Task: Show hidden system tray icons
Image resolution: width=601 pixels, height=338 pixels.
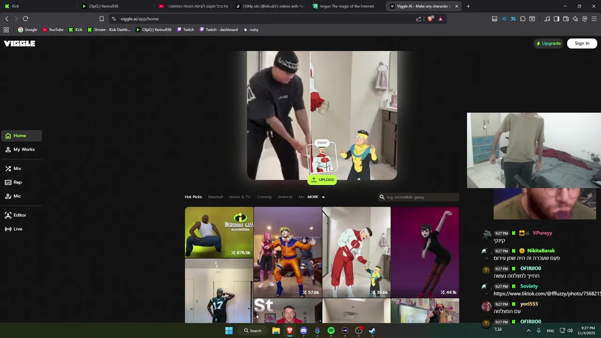Action: click(x=529, y=330)
